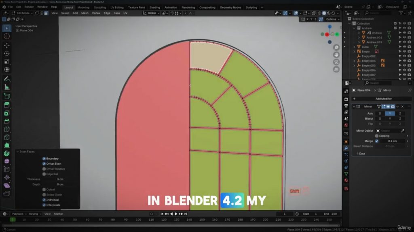Hide the Cube object in outliner
The image size is (414, 232).
pyautogui.click(x=404, y=47)
